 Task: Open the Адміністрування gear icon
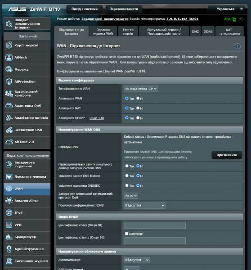pos(9,249)
